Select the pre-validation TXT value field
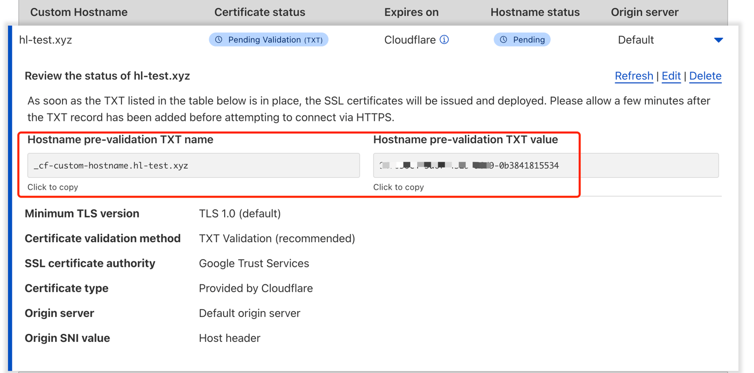754x373 pixels. point(546,165)
